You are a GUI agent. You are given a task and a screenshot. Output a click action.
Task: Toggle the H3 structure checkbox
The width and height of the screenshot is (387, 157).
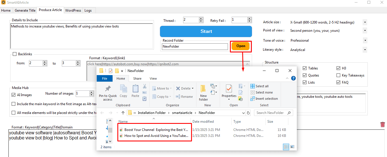(338, 68)
